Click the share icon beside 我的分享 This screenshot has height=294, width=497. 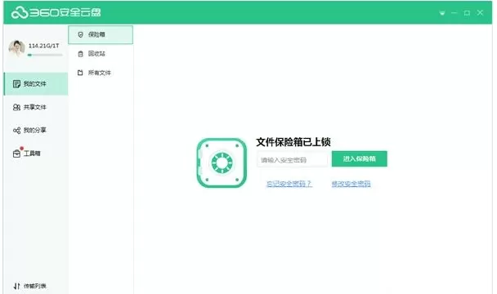coord(16,130)
